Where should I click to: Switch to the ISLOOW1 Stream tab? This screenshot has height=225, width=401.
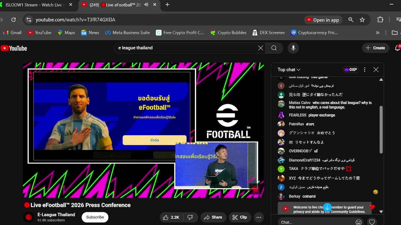click(34, 5)
